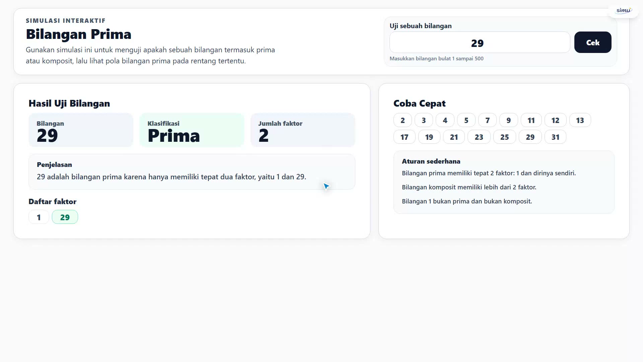Choose number 31 under Coba Cepat

555,137
